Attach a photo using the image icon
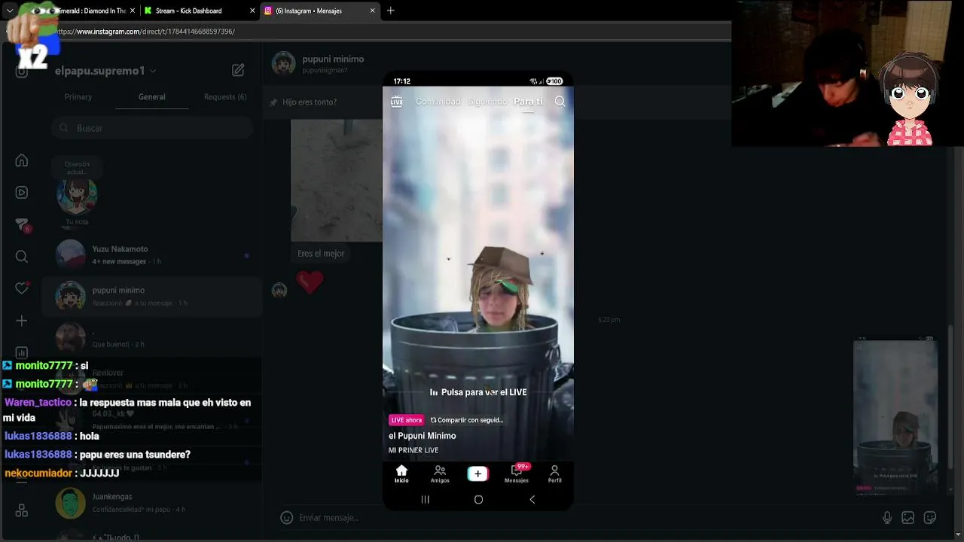The image size is (964, 542). click(x=908, y=517)
